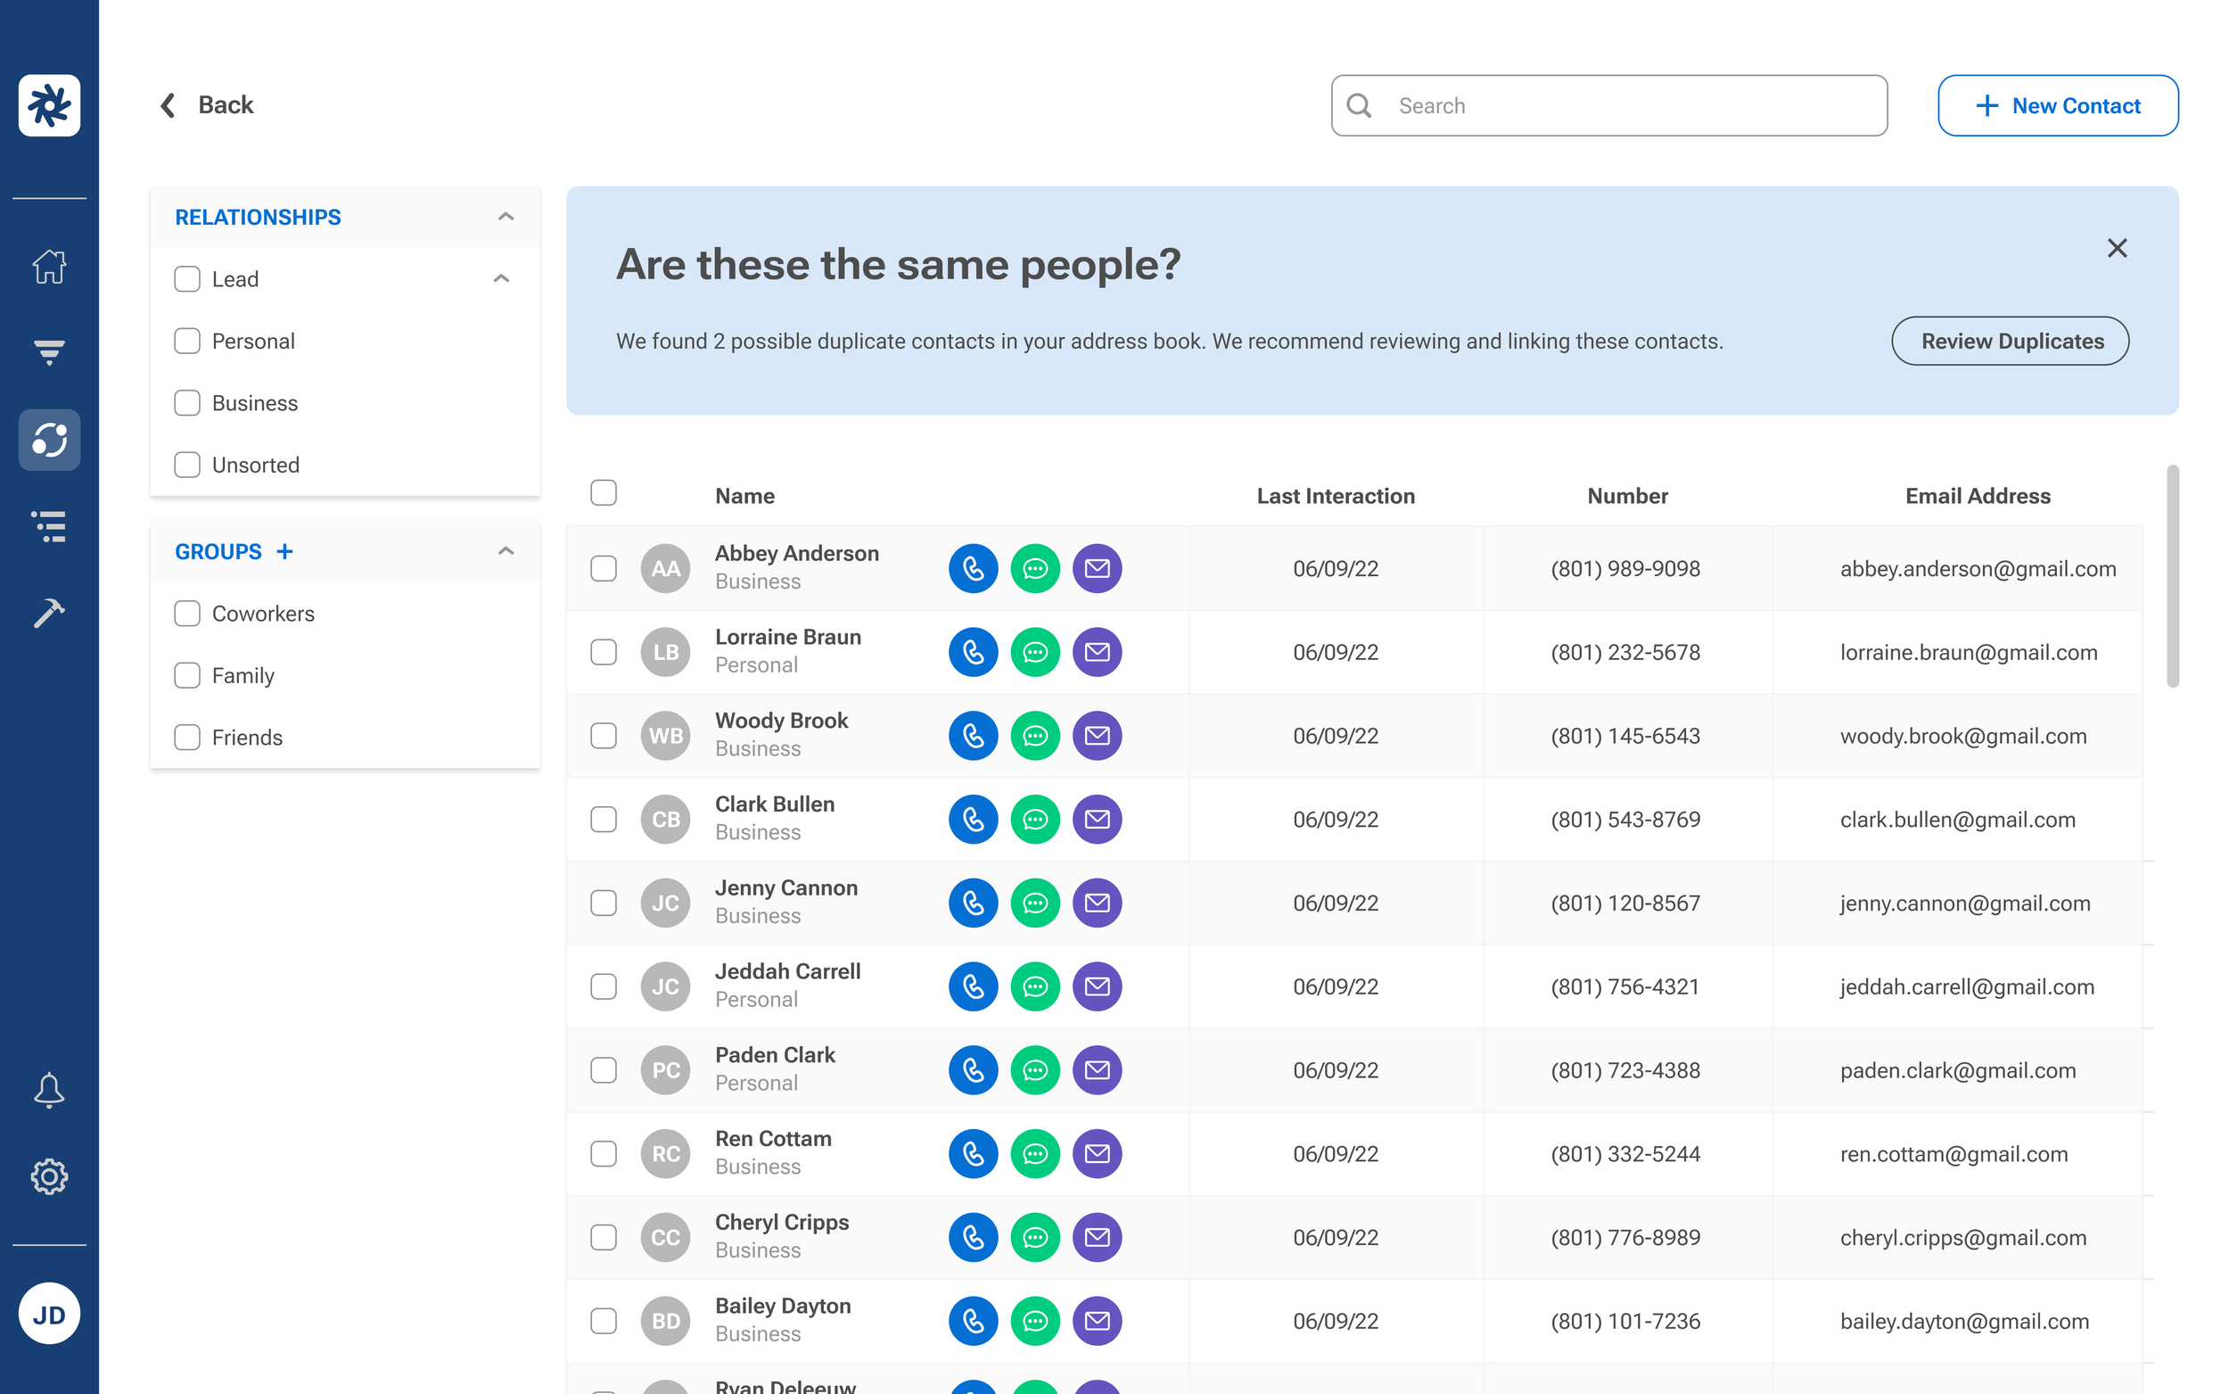Viewport: 2229px width, 1394px height.
Task: Send chat message to Woody Brook
Action: point(1035,736)
